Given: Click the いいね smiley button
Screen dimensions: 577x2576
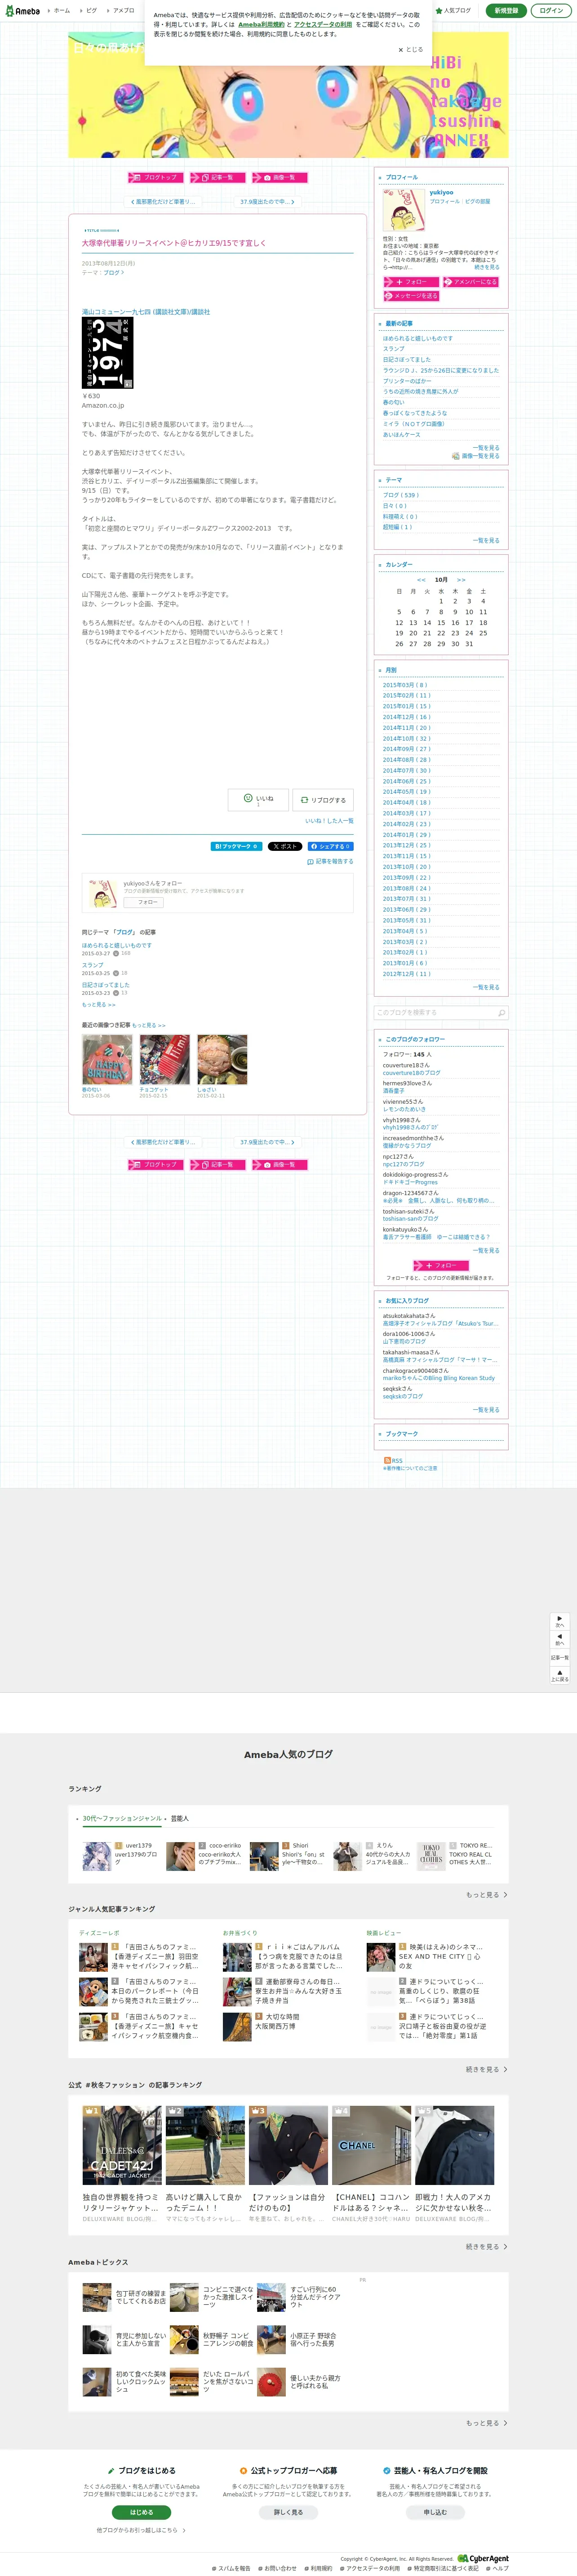Looking at the screenshot, I should tap(258, 799).
